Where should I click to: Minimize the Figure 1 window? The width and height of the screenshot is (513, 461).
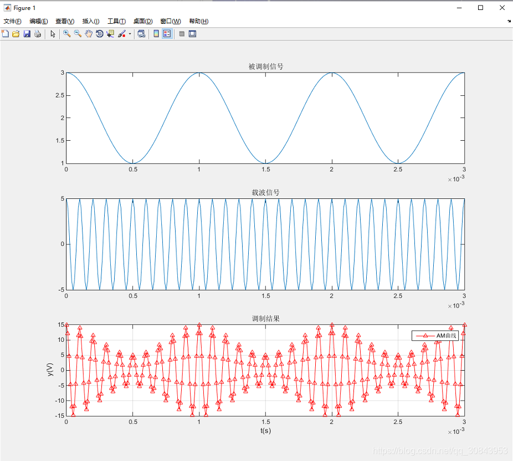(x=459, y=8)
